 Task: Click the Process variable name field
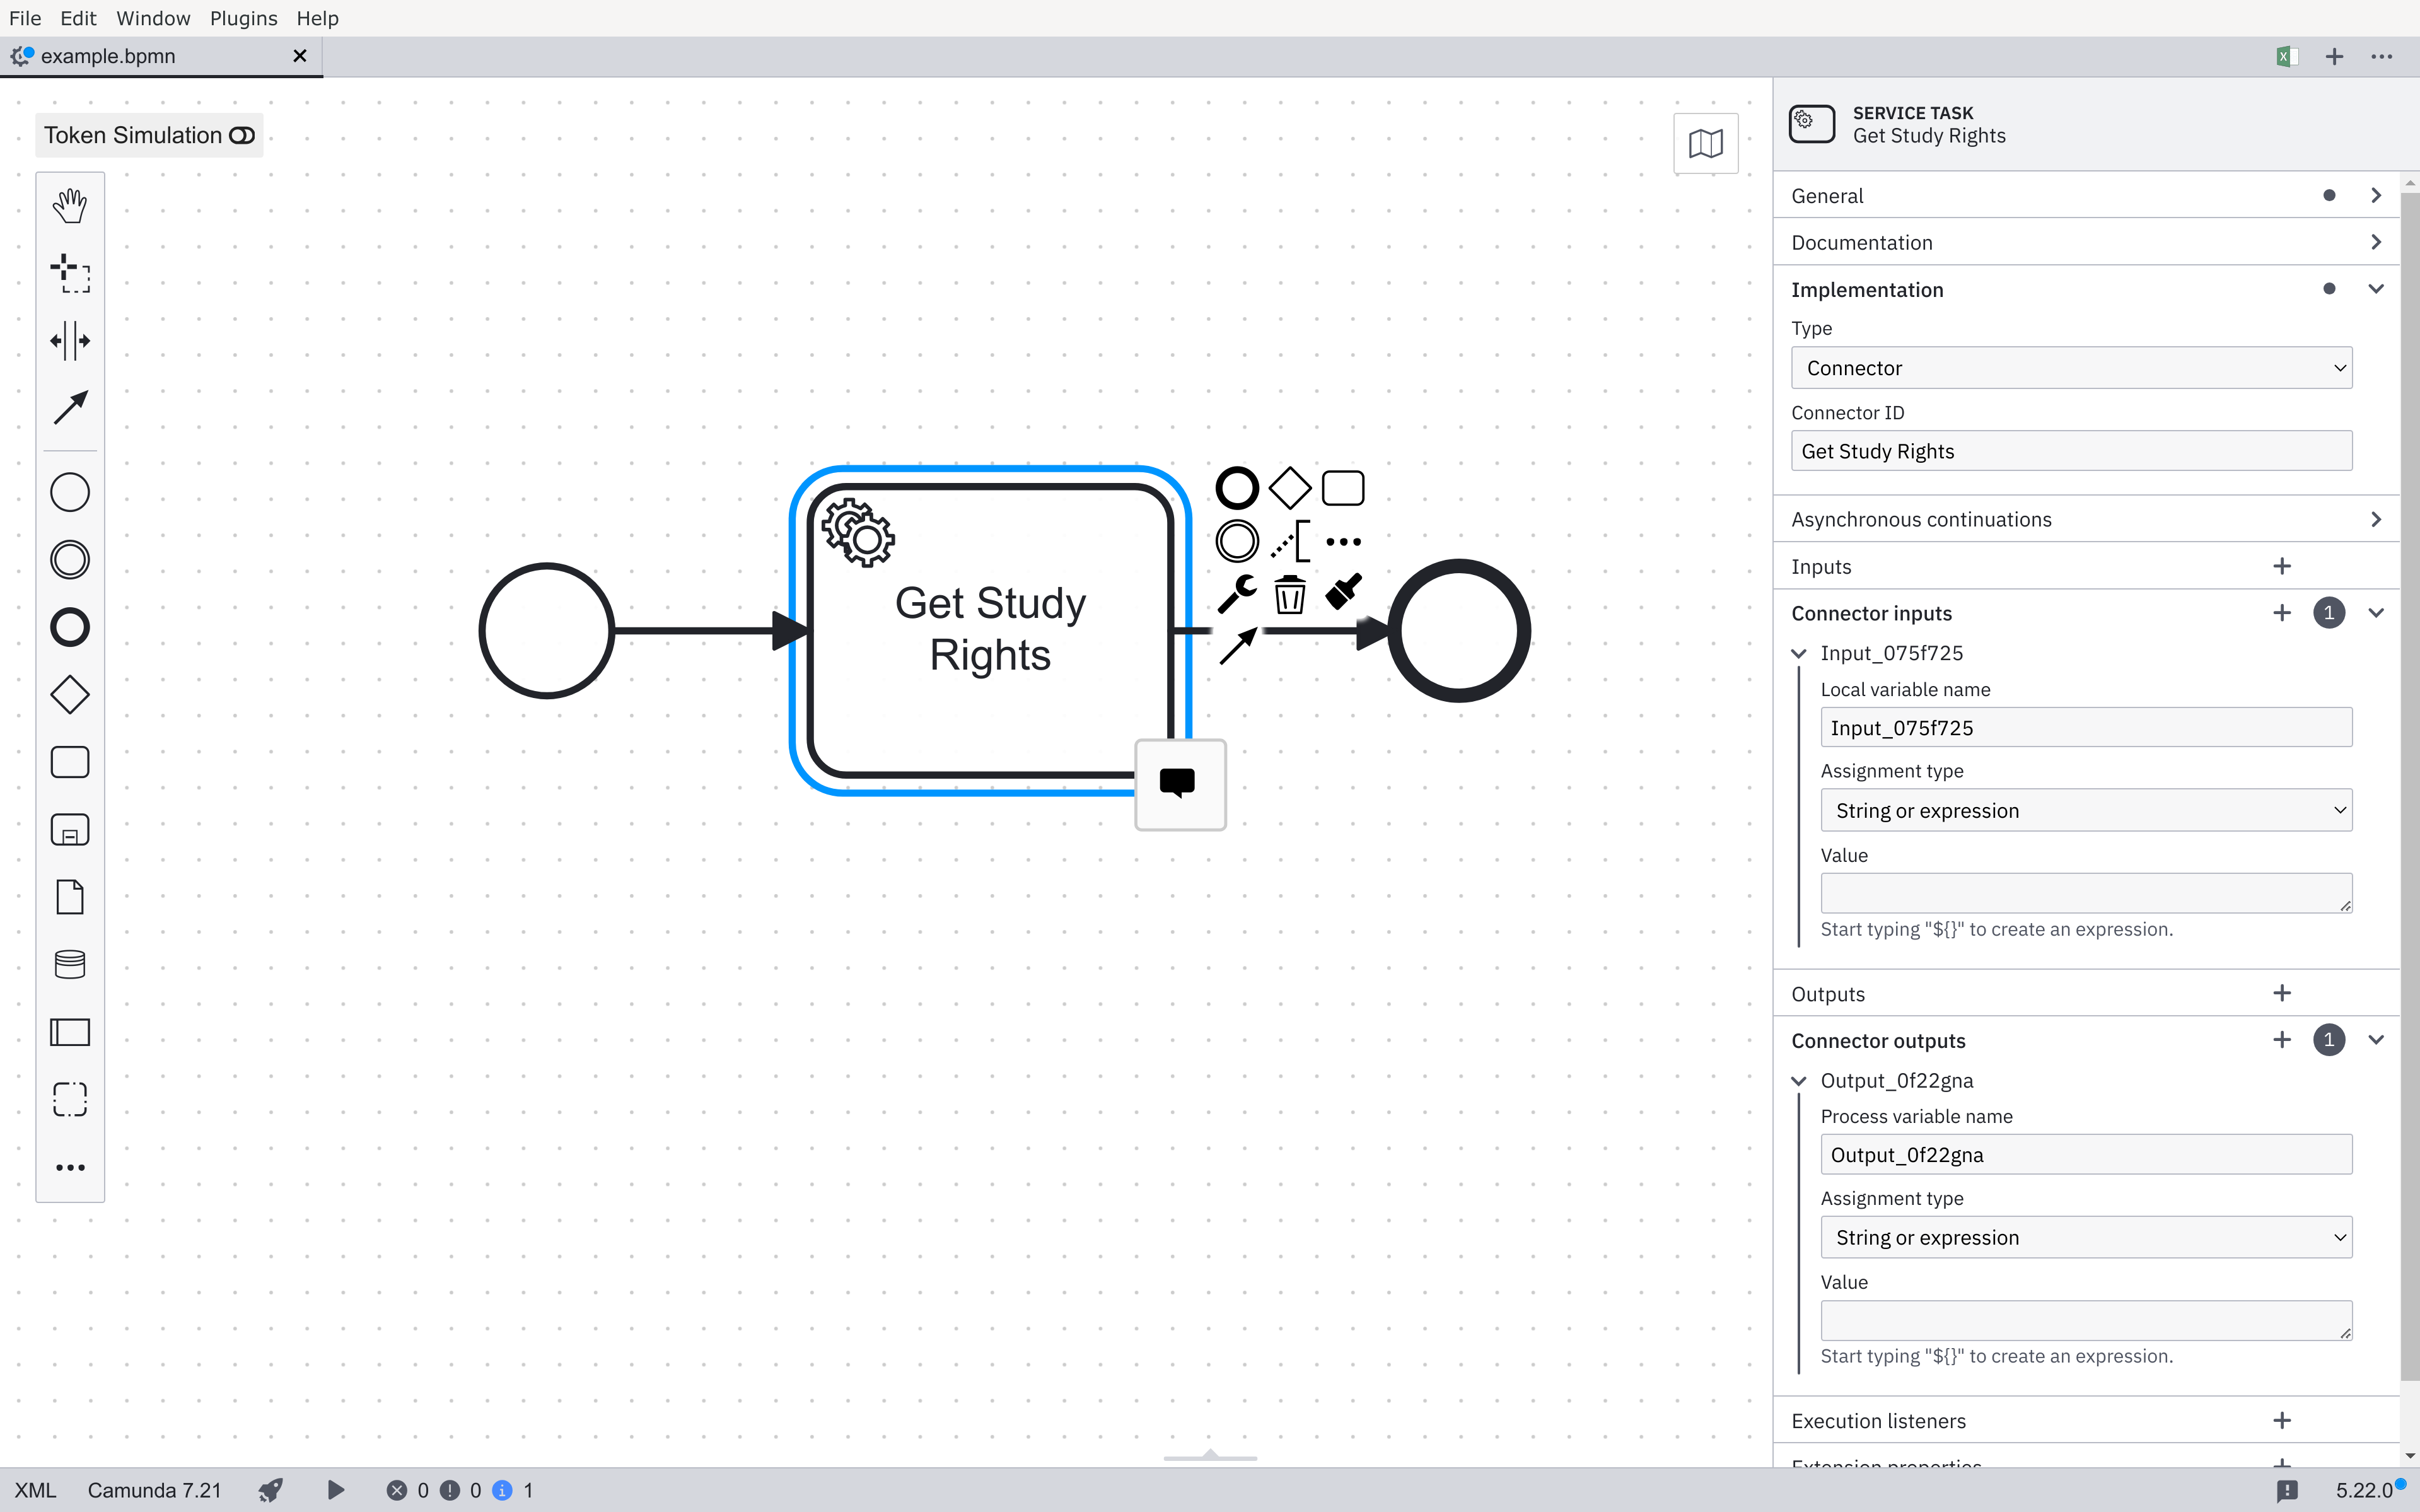[x=2086, y=1154]
